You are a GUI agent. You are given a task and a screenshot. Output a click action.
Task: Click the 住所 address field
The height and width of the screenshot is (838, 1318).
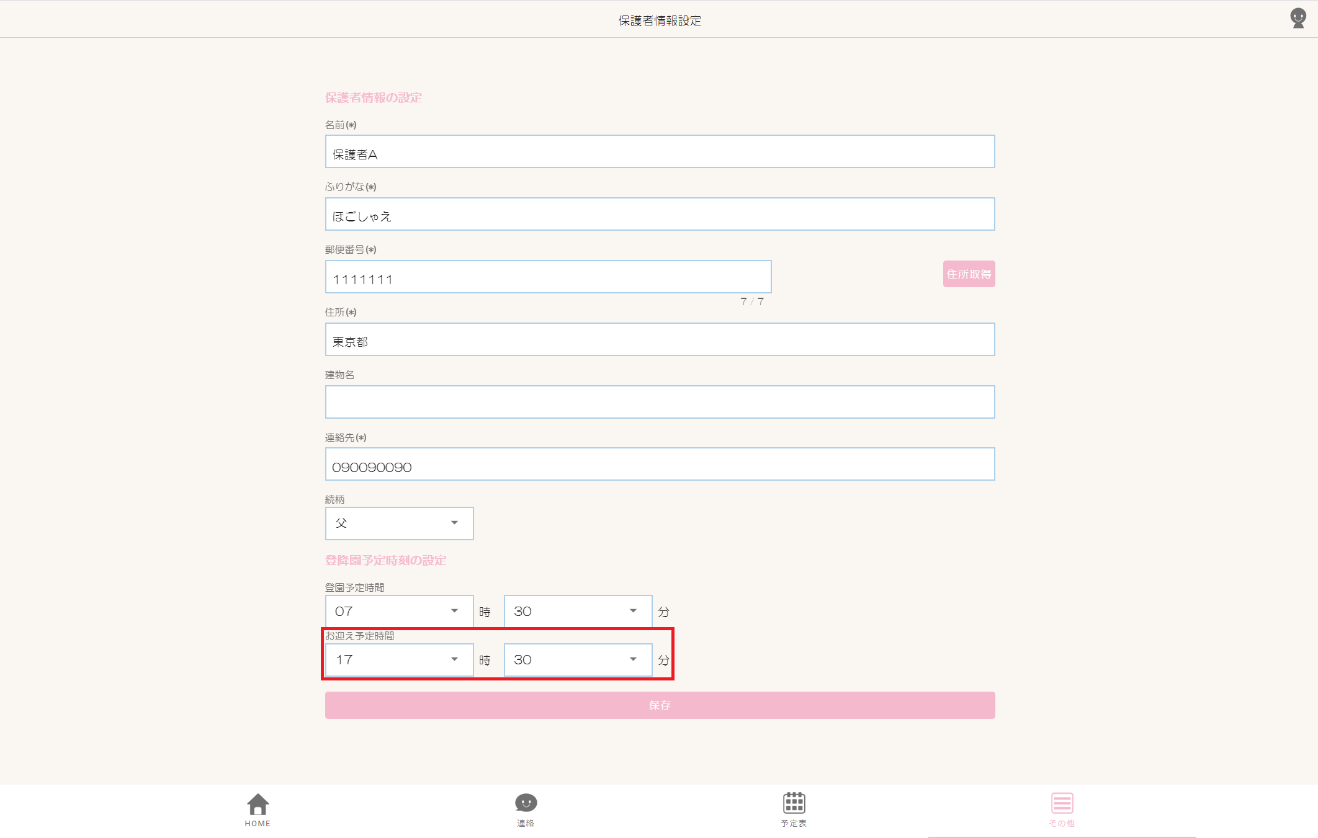[x=660, y=340]
